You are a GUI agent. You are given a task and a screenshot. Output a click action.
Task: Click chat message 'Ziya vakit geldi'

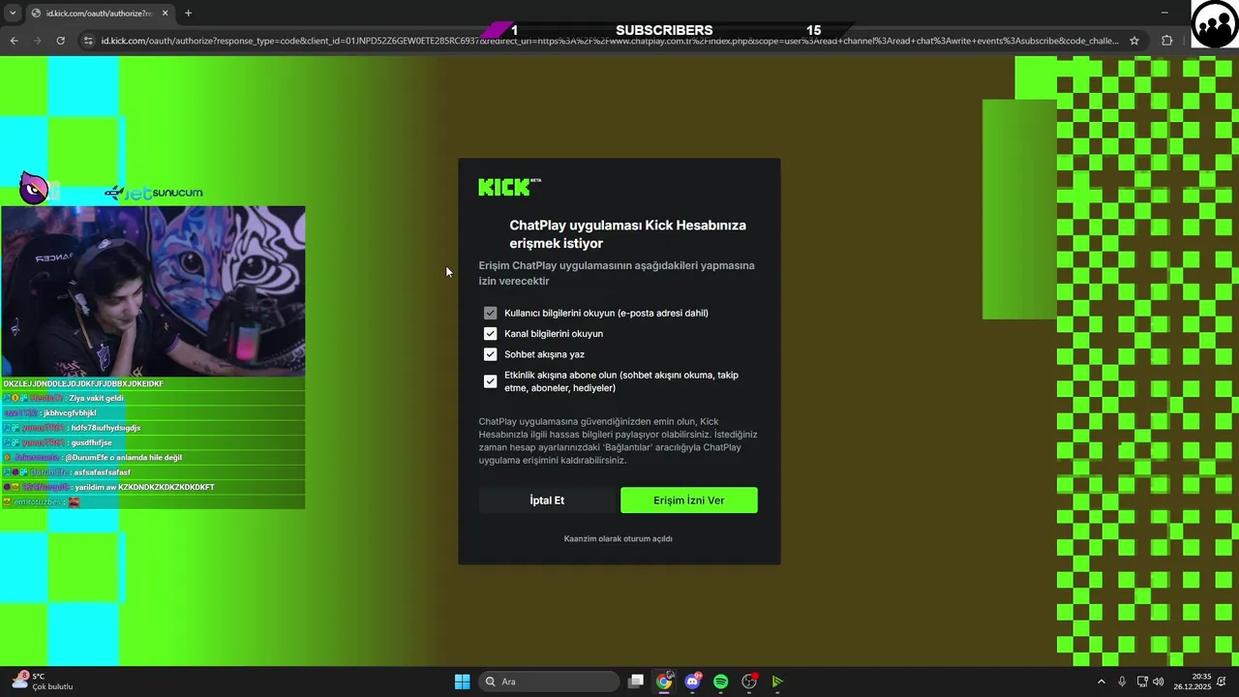pos(96,398)
